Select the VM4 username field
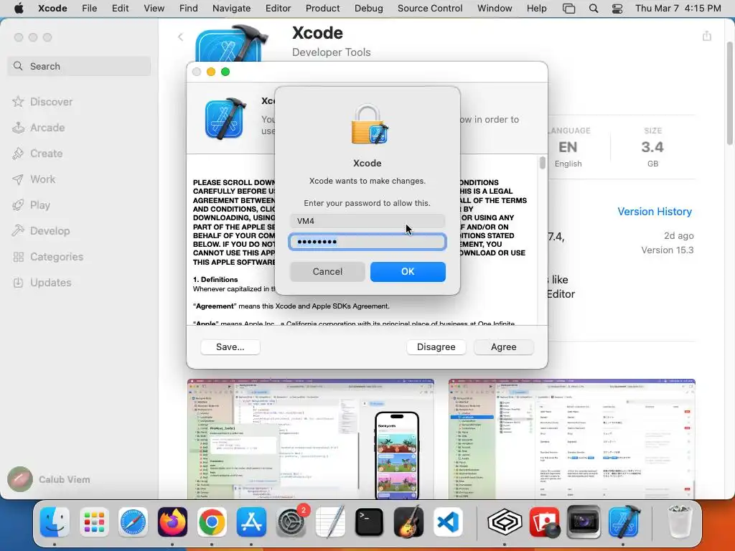The width and height of the screenshot is (735, 551). 367,221
